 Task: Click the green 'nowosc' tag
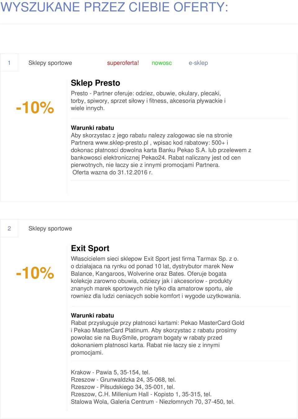[162, 63]
